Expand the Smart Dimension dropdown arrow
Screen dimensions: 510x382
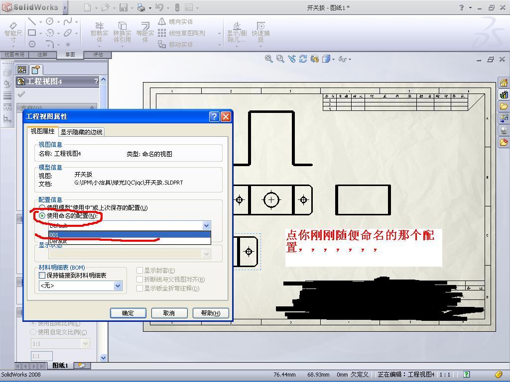(x=13, y=46)
